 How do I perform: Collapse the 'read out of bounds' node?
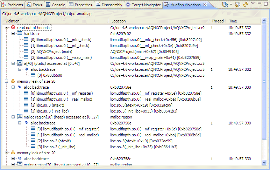[x=7, y=28]
